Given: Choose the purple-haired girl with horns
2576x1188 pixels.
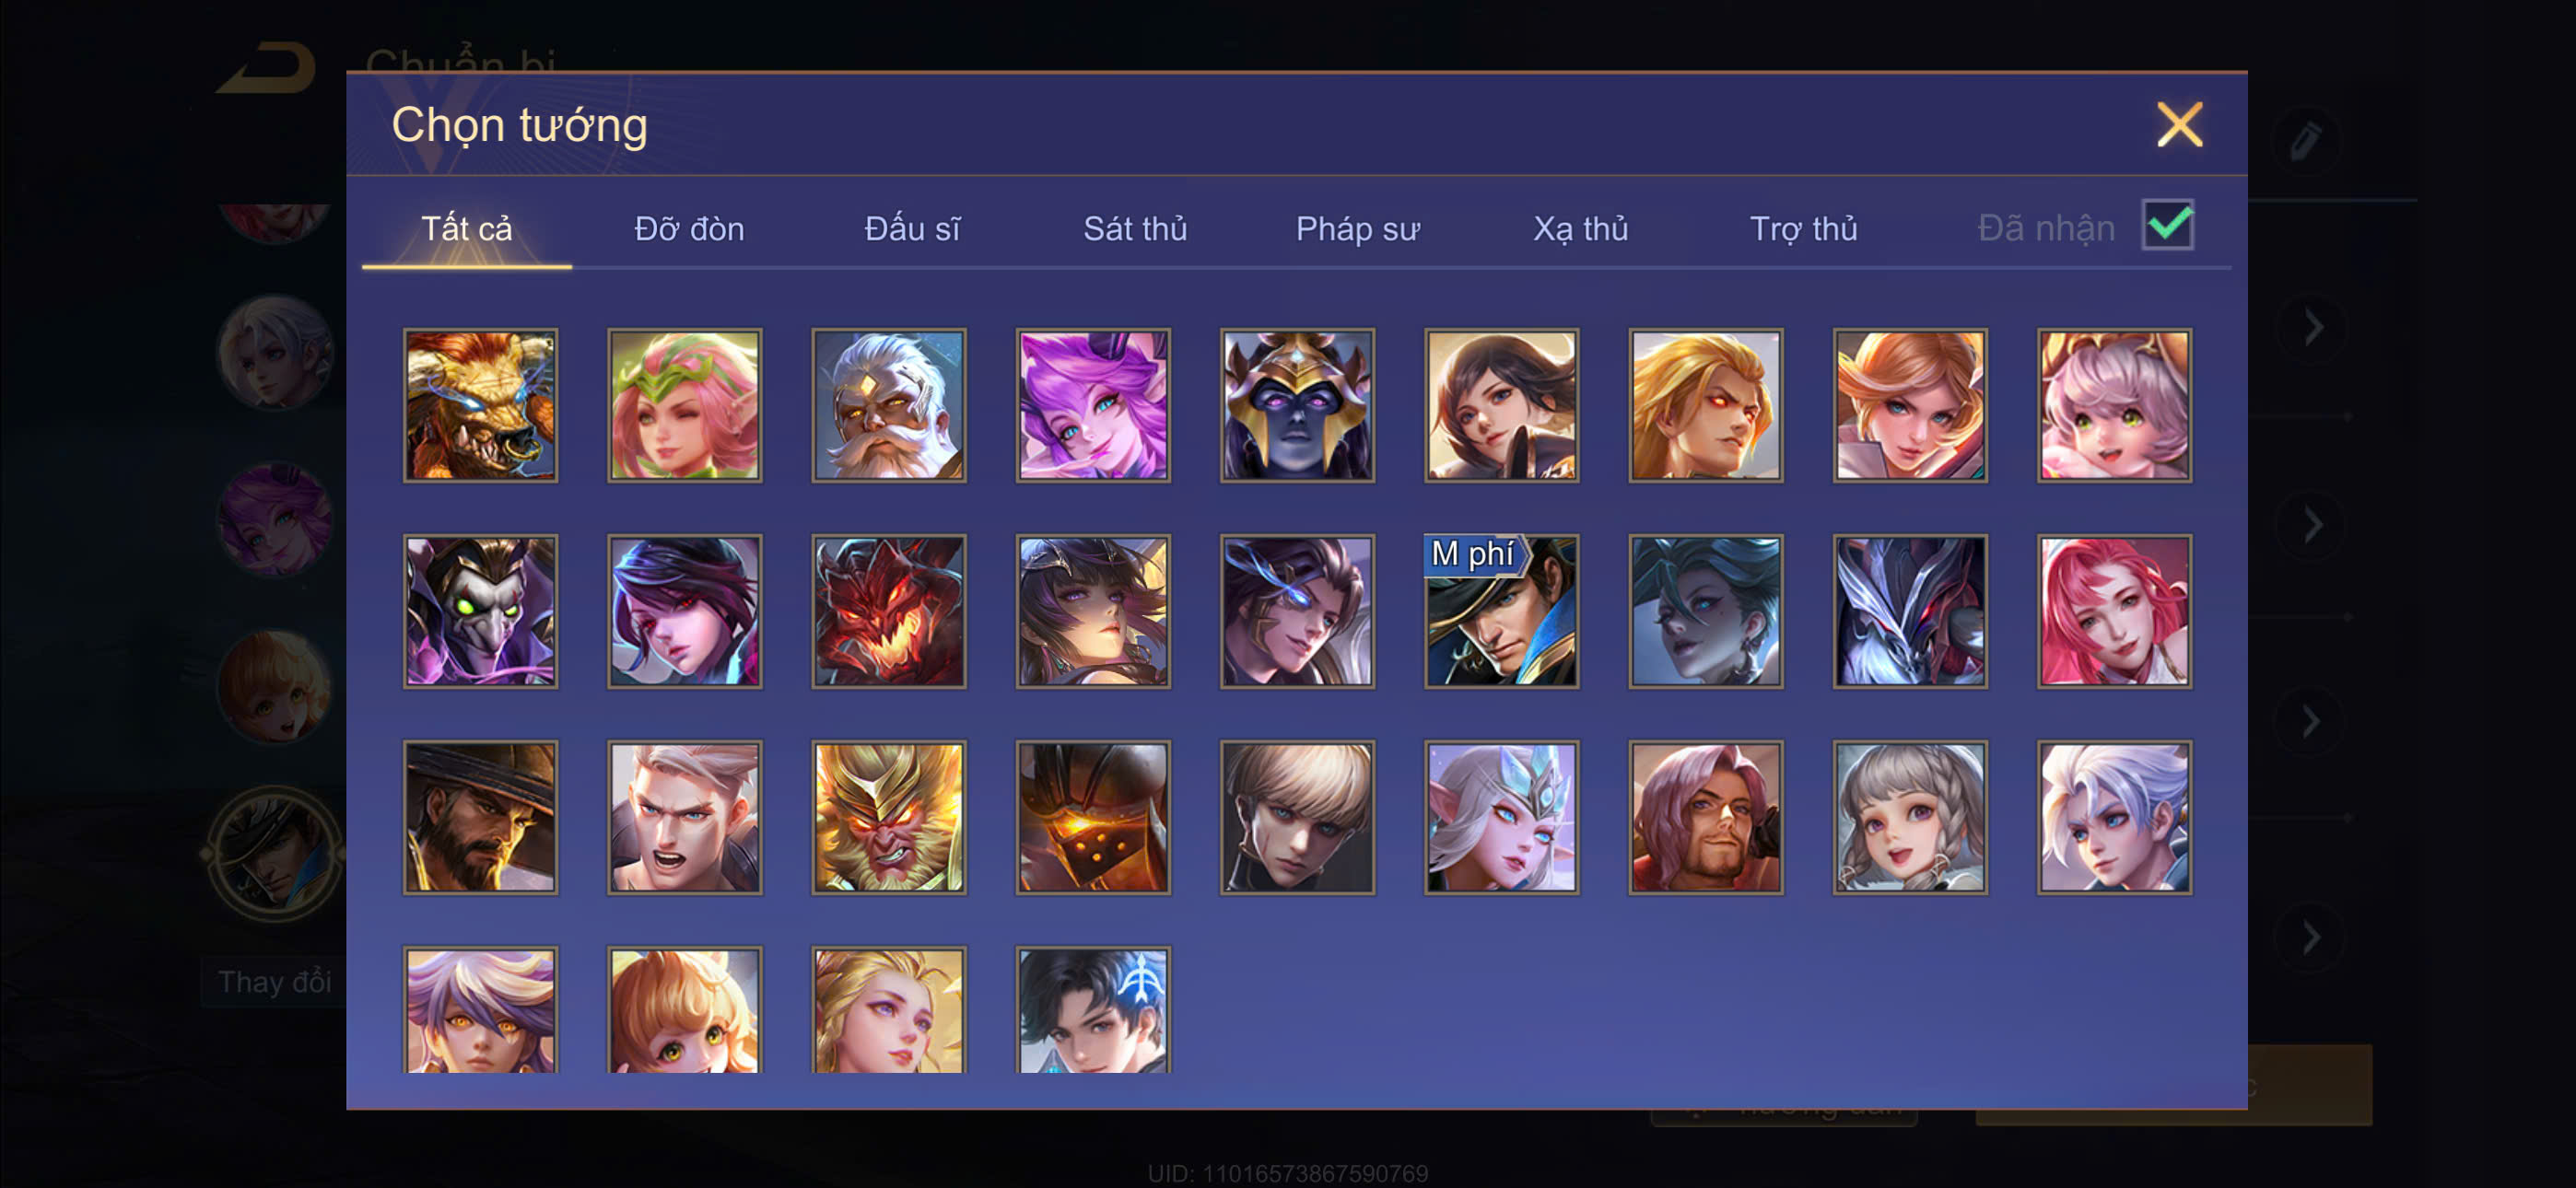Looking at the screenshot, I should pos(1093,405).
